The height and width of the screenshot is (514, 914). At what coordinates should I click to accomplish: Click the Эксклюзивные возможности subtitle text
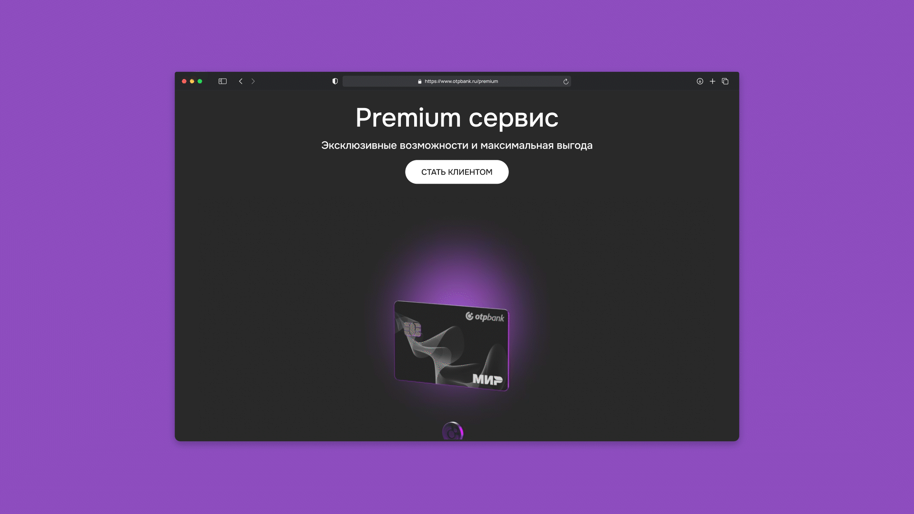coord(457,146)
